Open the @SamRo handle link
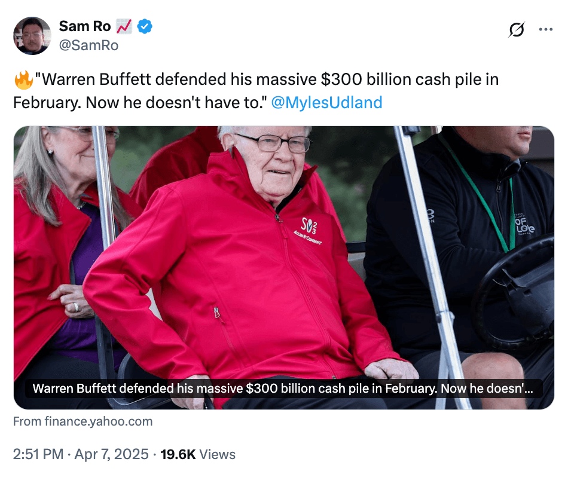Screen dimensions: 568x477 coord(88,45)
